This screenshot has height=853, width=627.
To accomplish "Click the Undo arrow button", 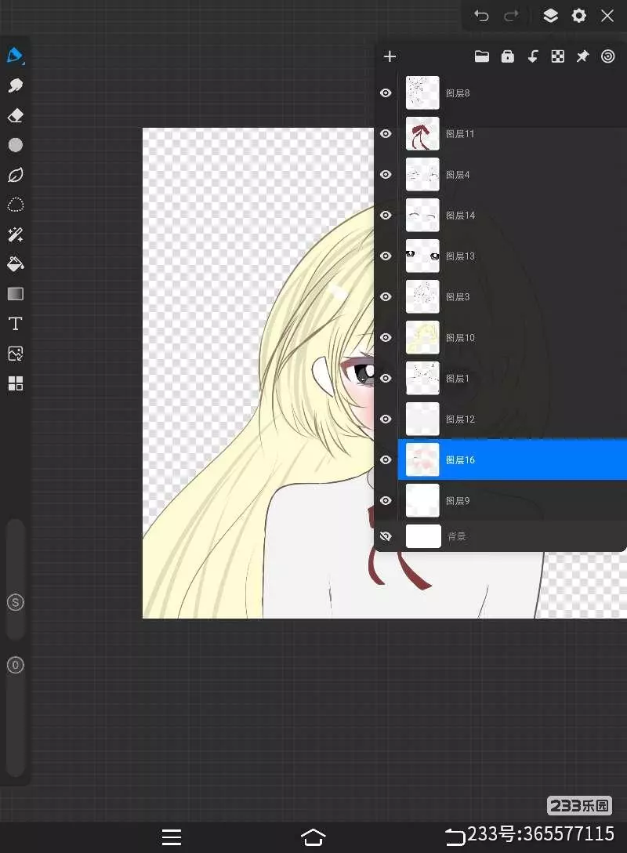I will point(481,16).
